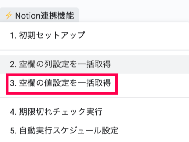Click the hovered 空欄の列設定 row
This screenshot has height=142, width=189.
point(60,64)
